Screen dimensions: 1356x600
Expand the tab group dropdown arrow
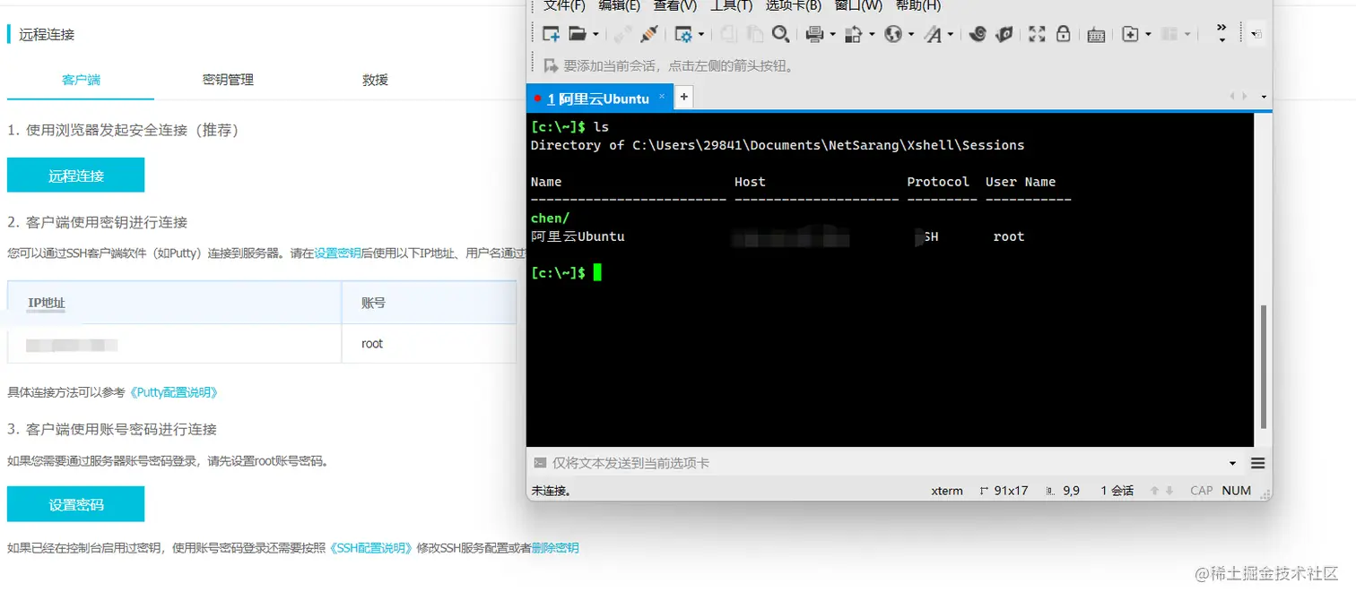pos(1148,35)
